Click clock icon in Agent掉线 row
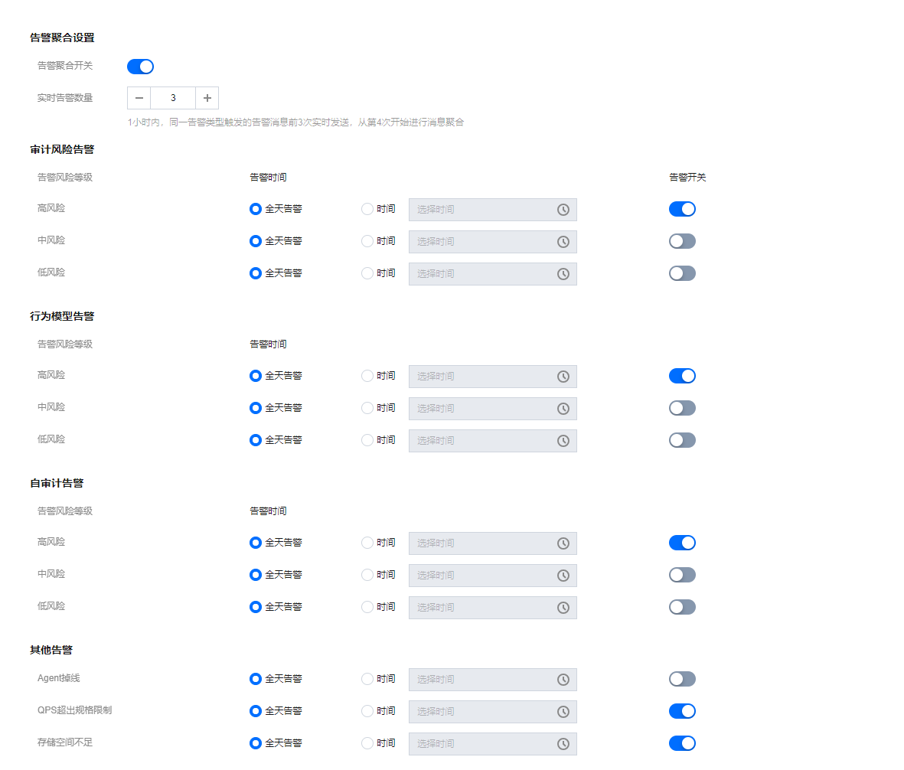 tap(563, 680)
